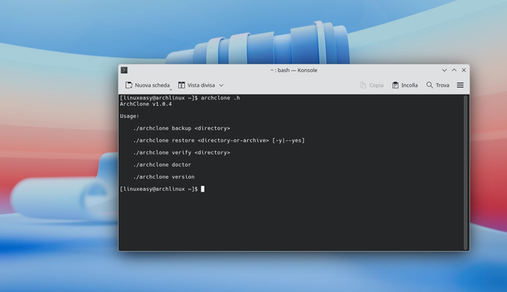Click the terminal cursor at the last prompt
The height and width of the screenshot is (292, 507).
pyautogui.click(x=203, y=189)
